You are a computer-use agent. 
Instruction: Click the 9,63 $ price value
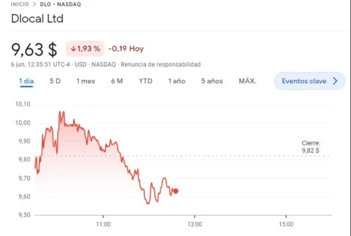point(34,49)
